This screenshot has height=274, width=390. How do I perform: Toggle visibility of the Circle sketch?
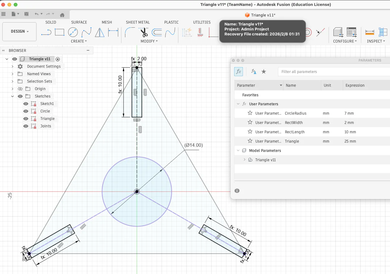coord(26,111)
